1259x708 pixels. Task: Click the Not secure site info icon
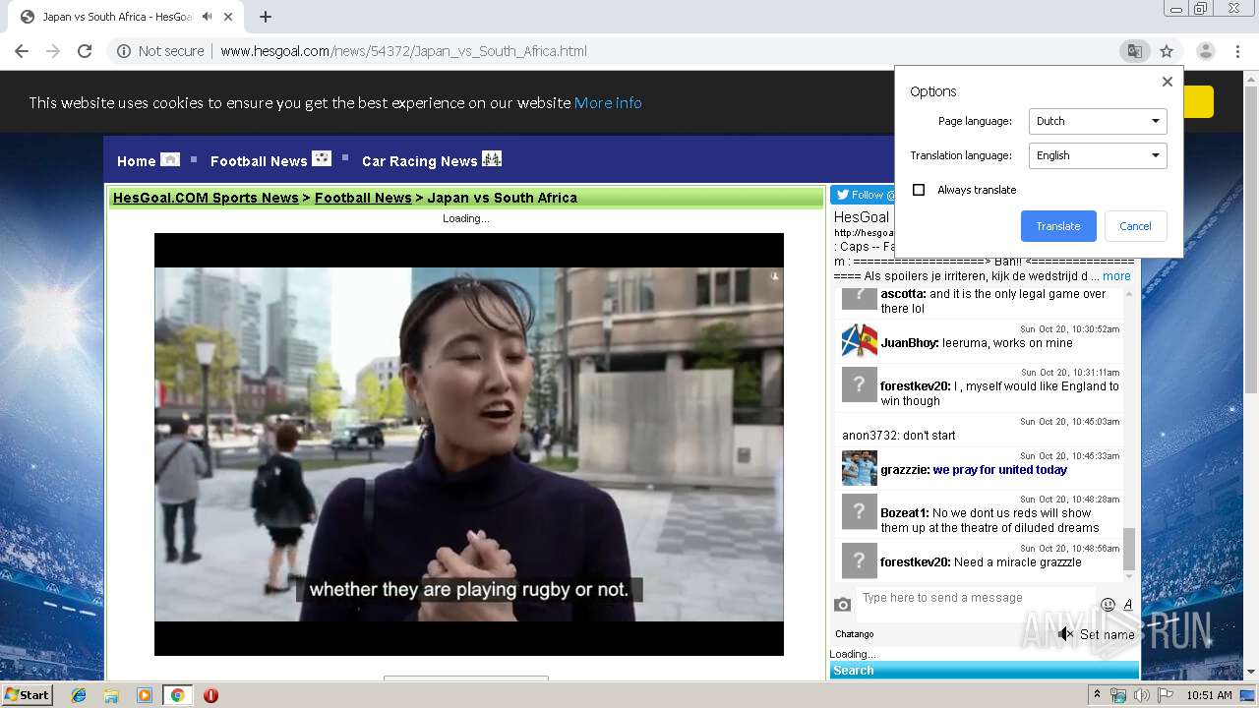pos(124,51)
